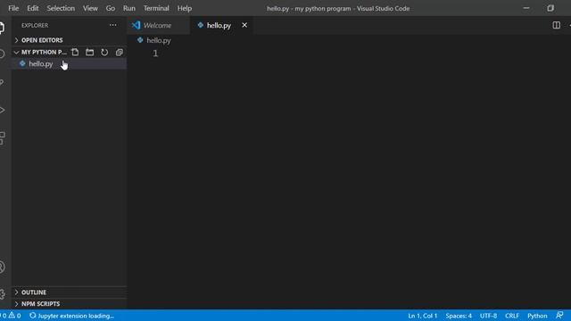Create a New File in project folder
The width and height of the screenshot is (571, 321).
pyautogui.click(x=75, y=53)
